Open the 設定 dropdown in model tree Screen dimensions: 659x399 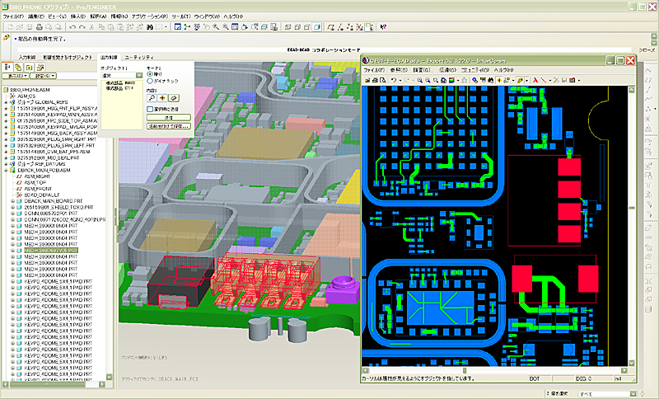43,77
